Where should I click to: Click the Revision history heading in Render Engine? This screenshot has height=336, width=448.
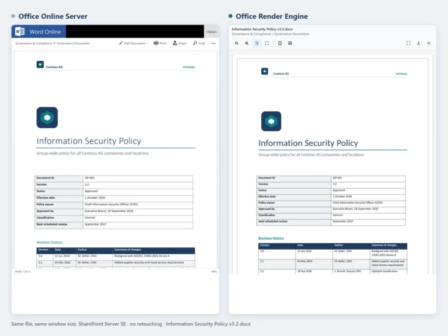click(271, 238)
